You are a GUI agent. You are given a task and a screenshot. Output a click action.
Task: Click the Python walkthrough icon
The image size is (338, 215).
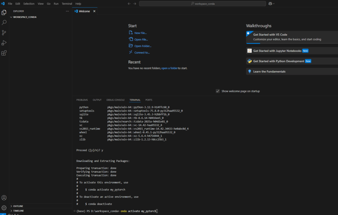[250, 61]
